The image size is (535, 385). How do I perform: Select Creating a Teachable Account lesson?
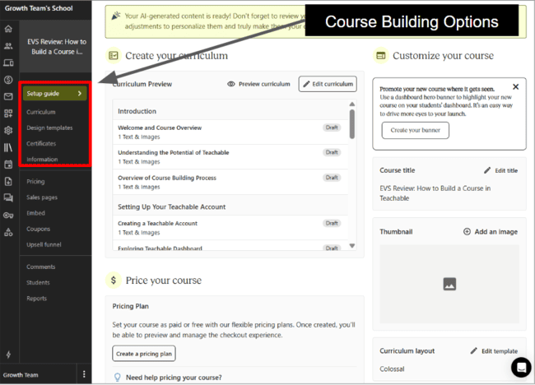pyautogui.click(x=230, y=228)
